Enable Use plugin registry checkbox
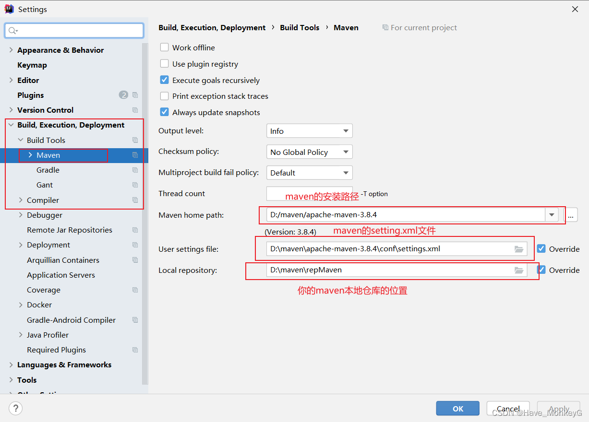This screenshot has width=589, height=422. [164, 64]
